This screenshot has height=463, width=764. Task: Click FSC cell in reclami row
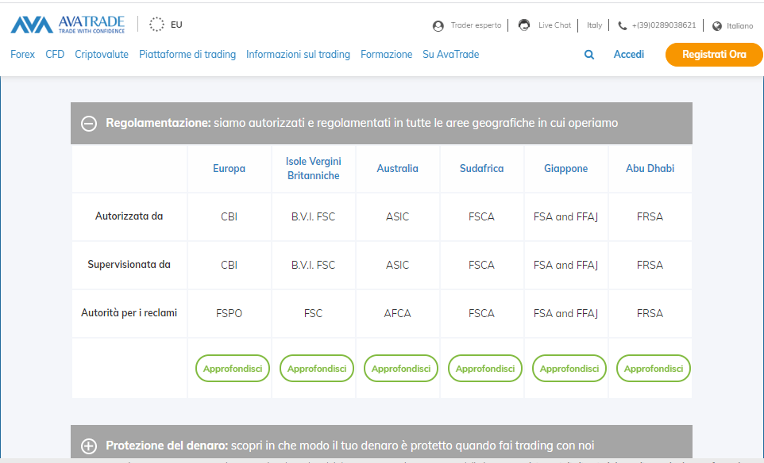(x=313, y=313)
